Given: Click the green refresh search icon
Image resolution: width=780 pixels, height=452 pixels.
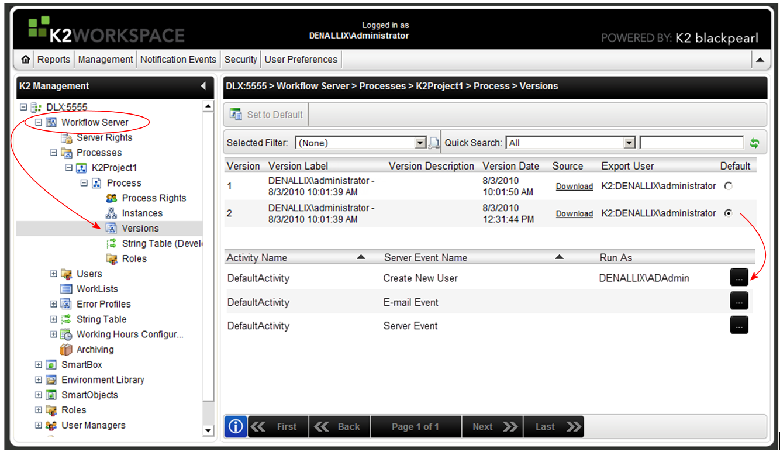Looking at the screenshot, I should (x=754, y=143).
